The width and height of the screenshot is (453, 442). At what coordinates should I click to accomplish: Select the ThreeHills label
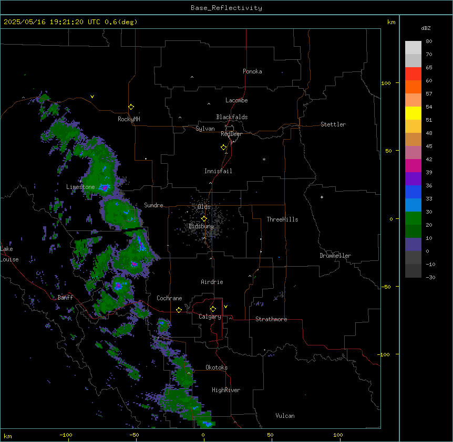point(282,219)
